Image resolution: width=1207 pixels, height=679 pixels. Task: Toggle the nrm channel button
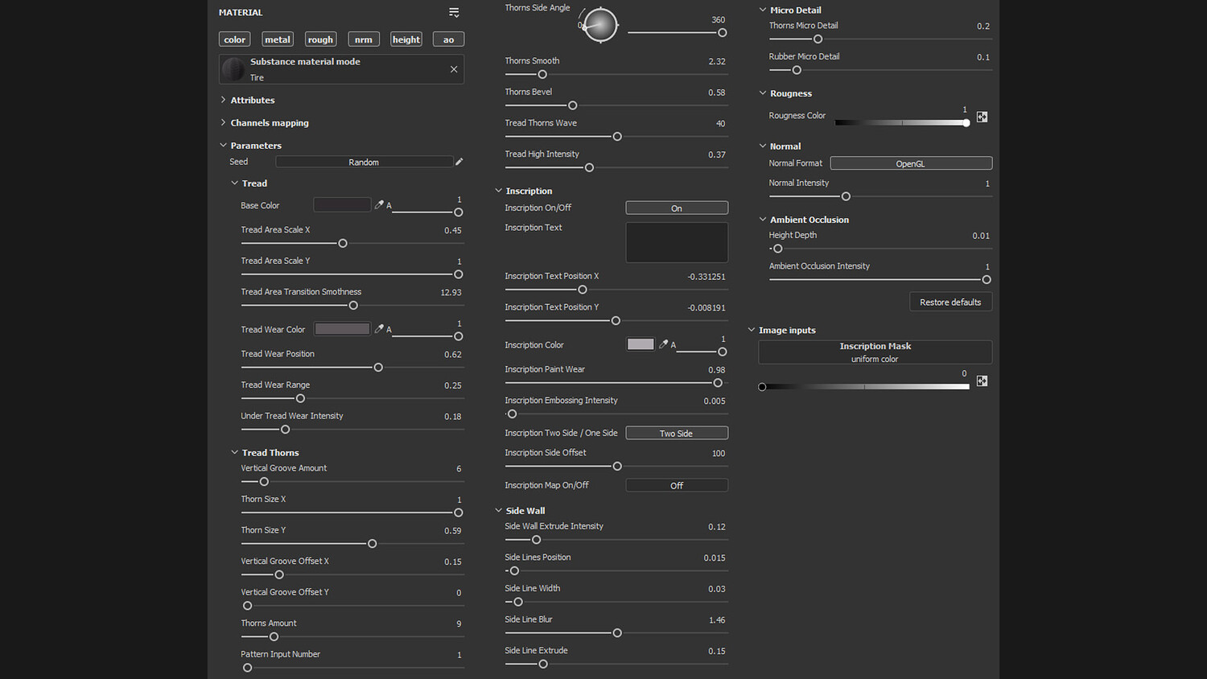click(x=364, y=39)
